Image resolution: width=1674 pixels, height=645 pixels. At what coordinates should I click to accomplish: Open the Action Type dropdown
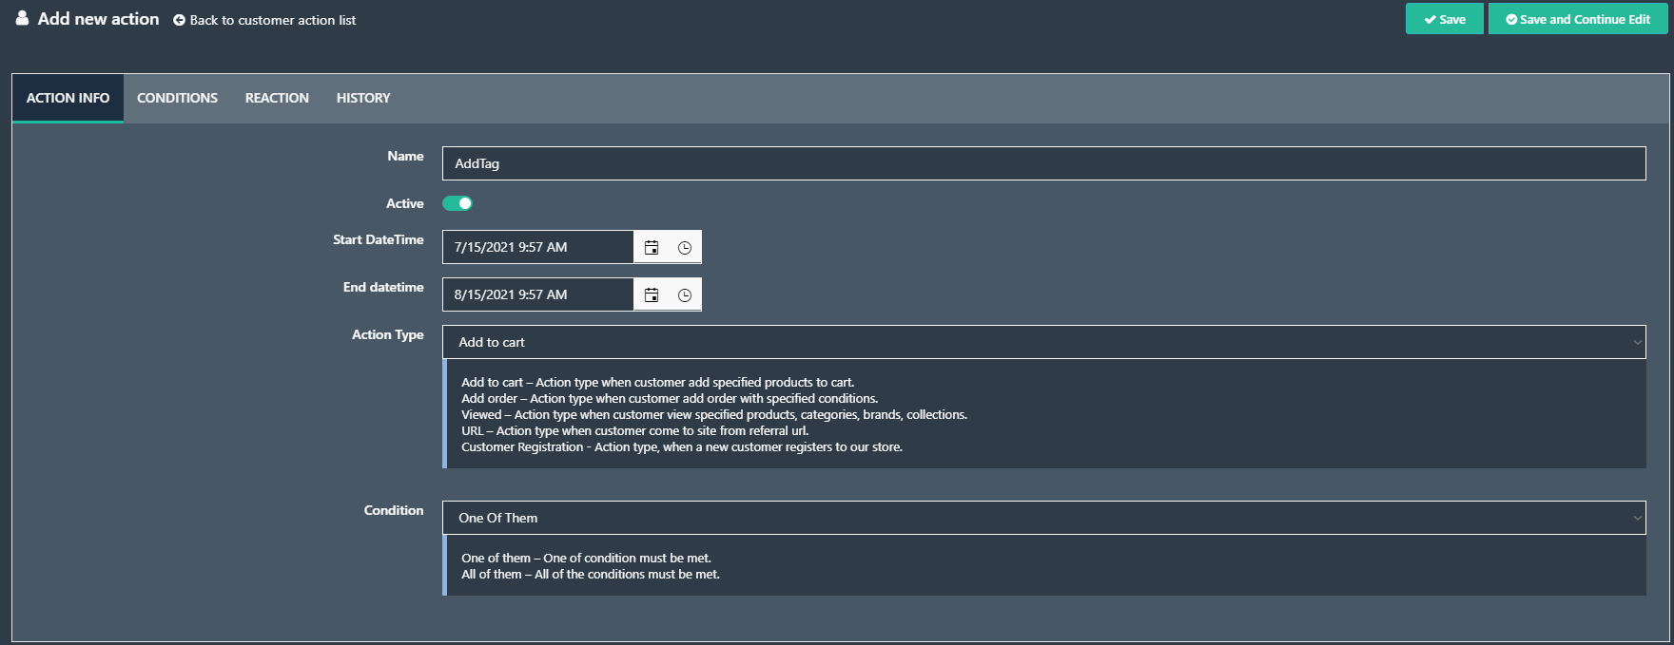pos(1043,342)
